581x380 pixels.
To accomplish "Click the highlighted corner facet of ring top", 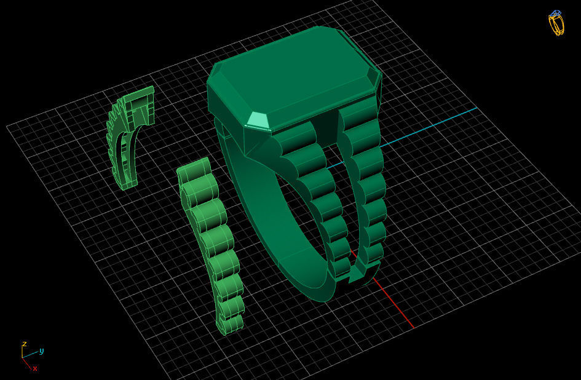I will [258, 121].
